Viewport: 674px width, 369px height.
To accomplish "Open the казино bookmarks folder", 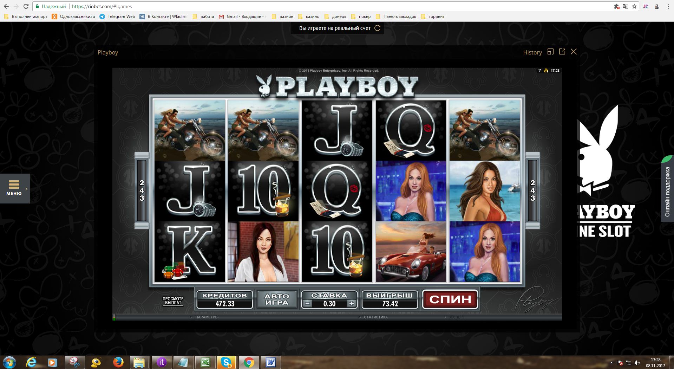I will pos(309,17).
